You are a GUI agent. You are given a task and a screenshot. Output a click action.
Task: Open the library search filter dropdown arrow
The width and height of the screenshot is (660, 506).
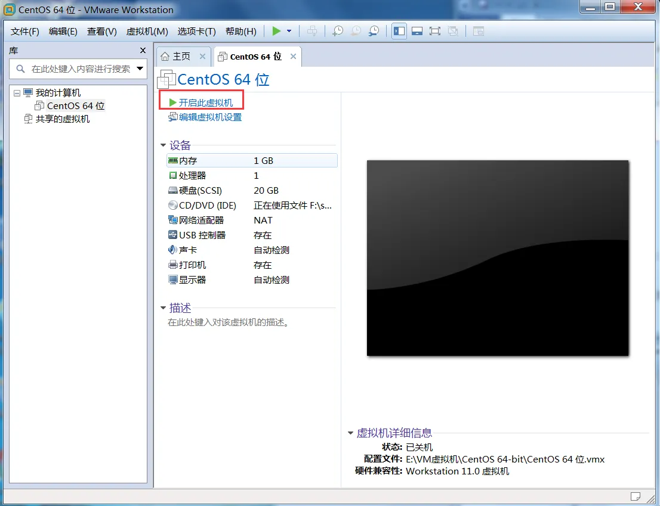(140, 69)
